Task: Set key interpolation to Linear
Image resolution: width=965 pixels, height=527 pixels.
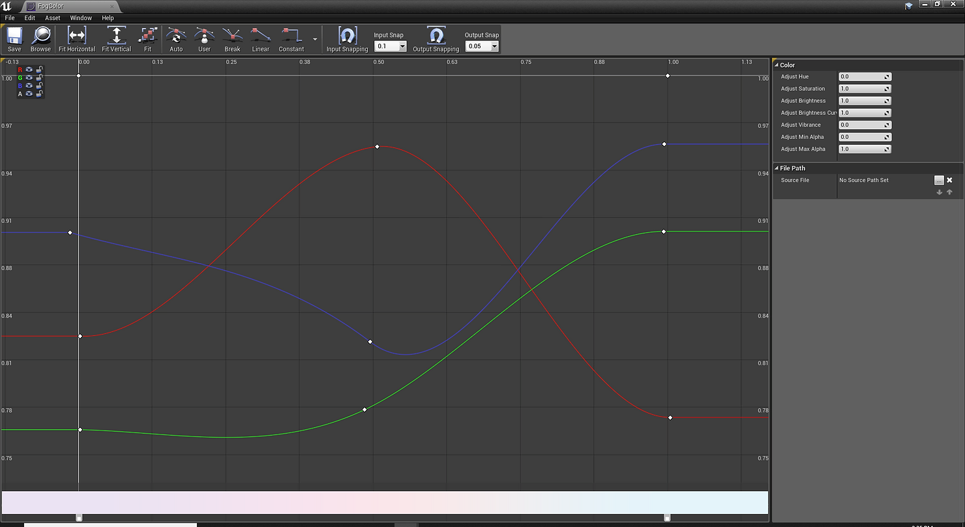Action: pos(260,40)
